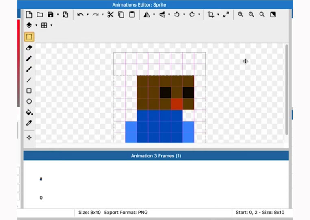Click the left black eye pixel
Viewport: 310px width, 220px height.
[x=165, y=93]
